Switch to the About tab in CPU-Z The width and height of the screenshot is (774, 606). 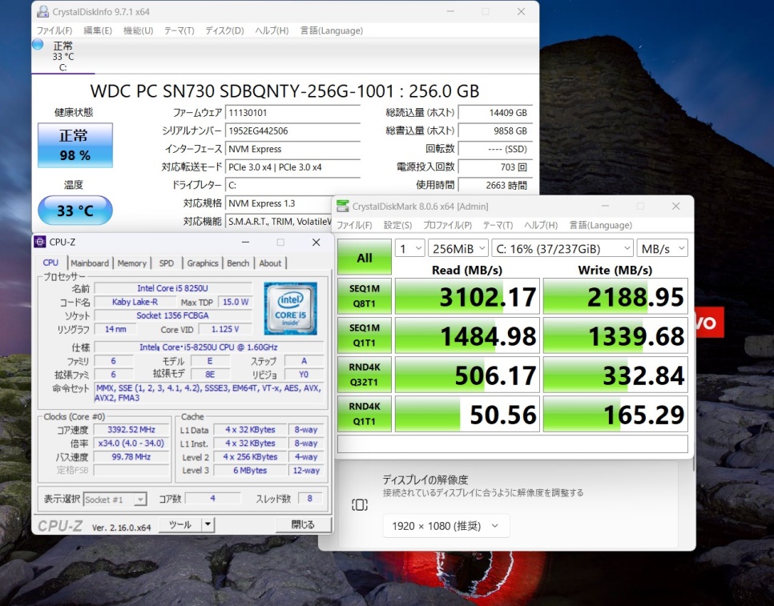click(x=270, y=263)
